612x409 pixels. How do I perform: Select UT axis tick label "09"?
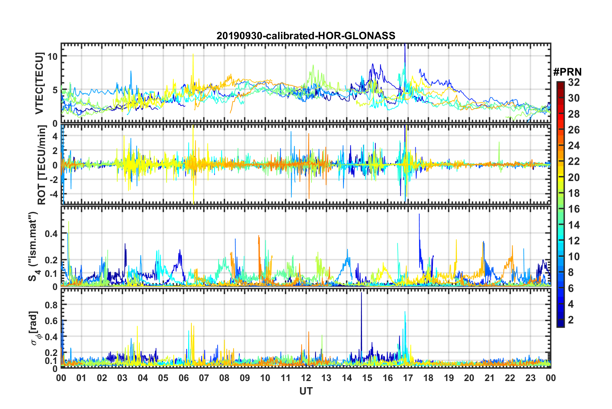(245, 378)
